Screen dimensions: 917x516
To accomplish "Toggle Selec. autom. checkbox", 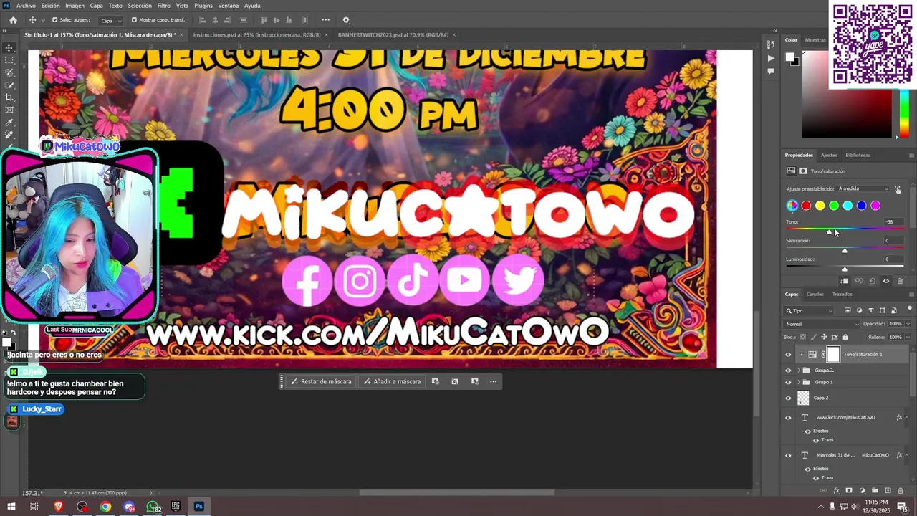I will click(x=55, y=20).
